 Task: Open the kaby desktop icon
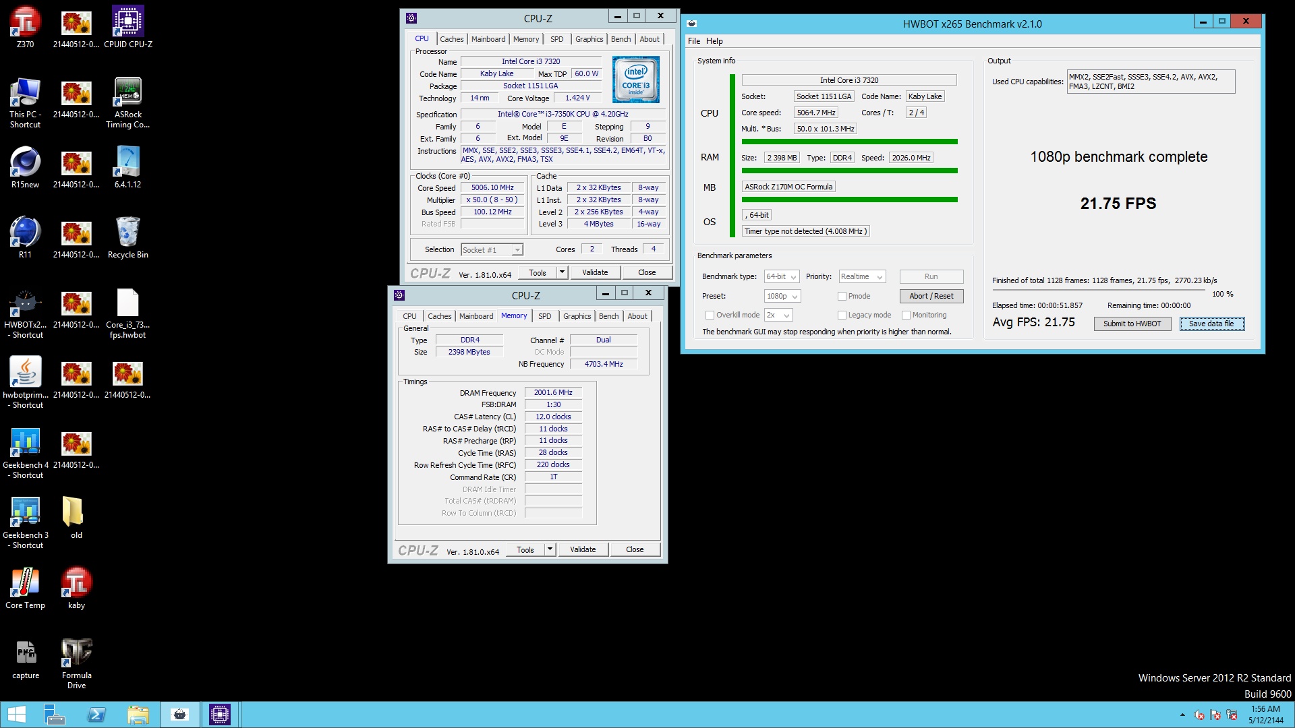point(76,588)
